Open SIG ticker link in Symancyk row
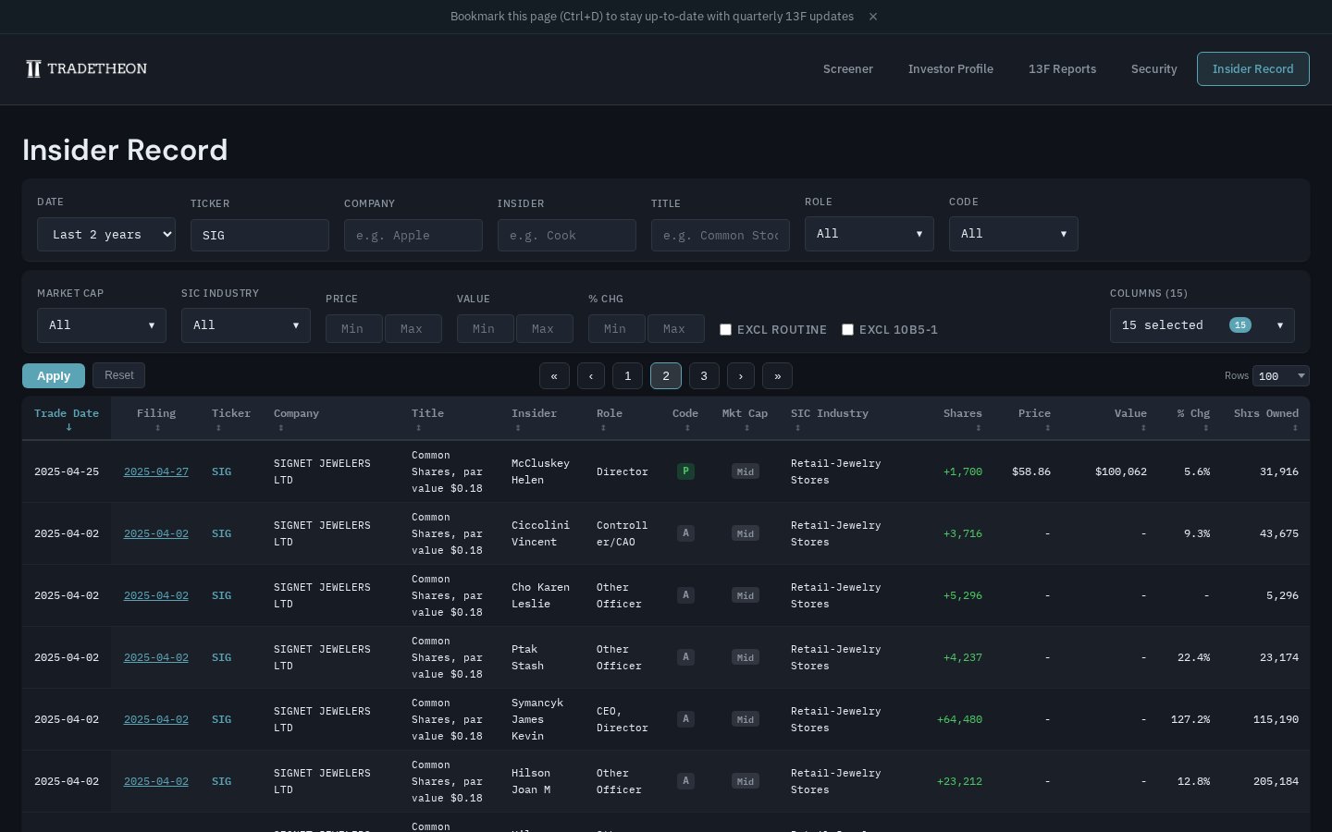Image resolution: width=1332 pixels, height=832 pixels. point(222,719)
